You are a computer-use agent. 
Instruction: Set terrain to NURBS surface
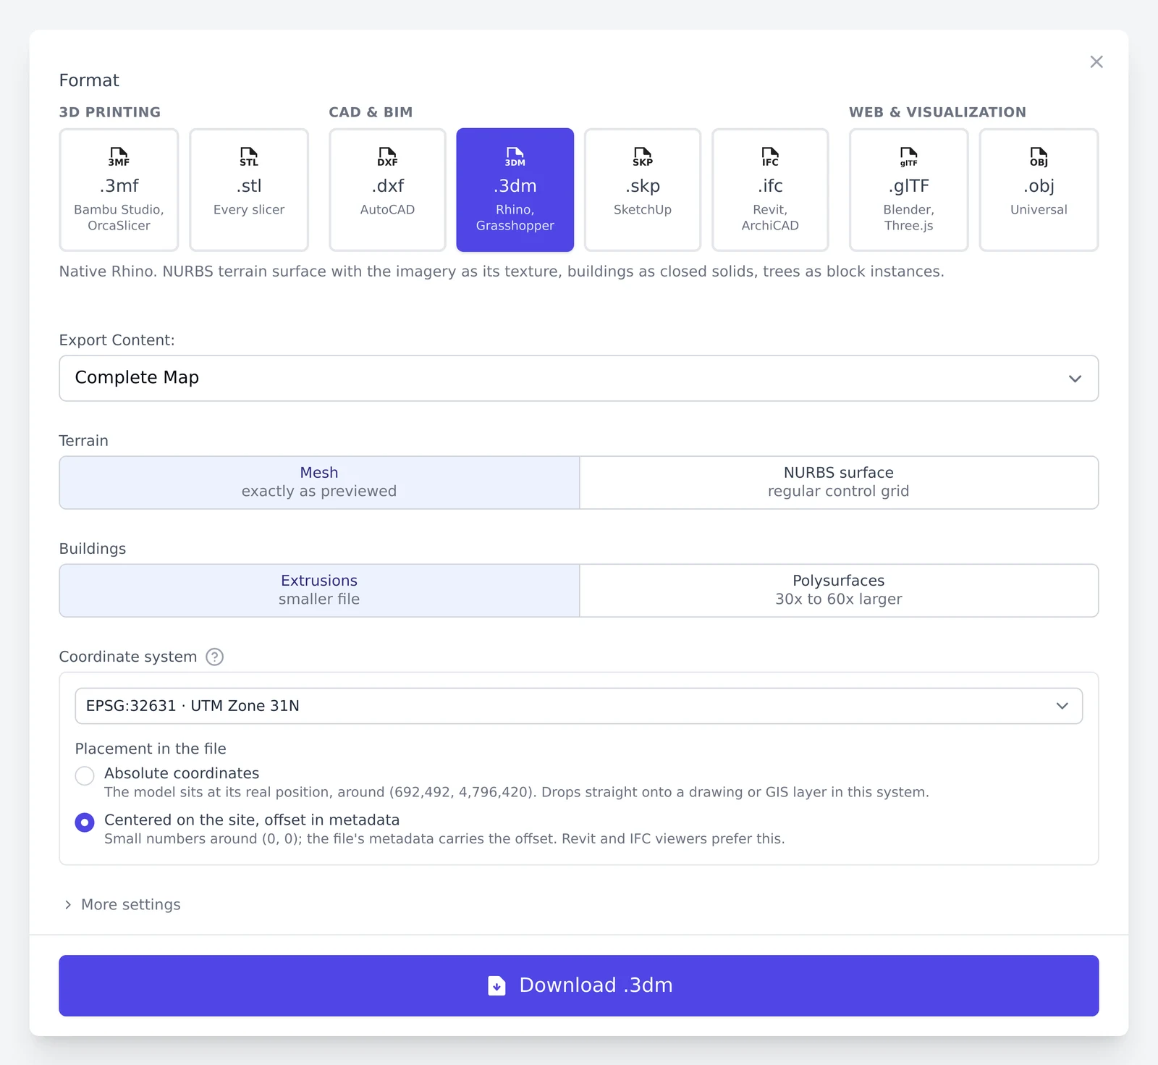[839, 482]
